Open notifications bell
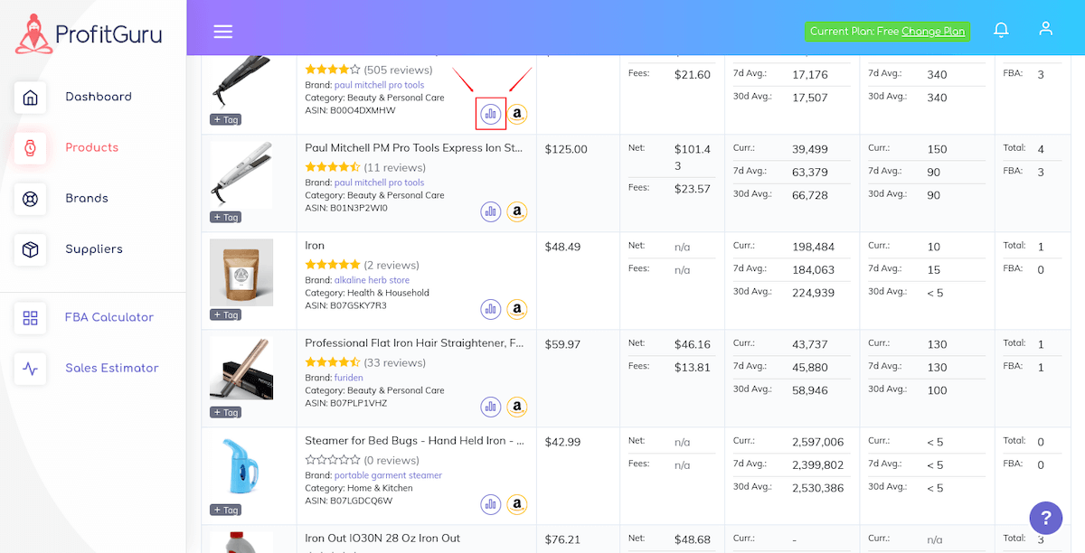Screen dimensions: 1085x553 1001,30
